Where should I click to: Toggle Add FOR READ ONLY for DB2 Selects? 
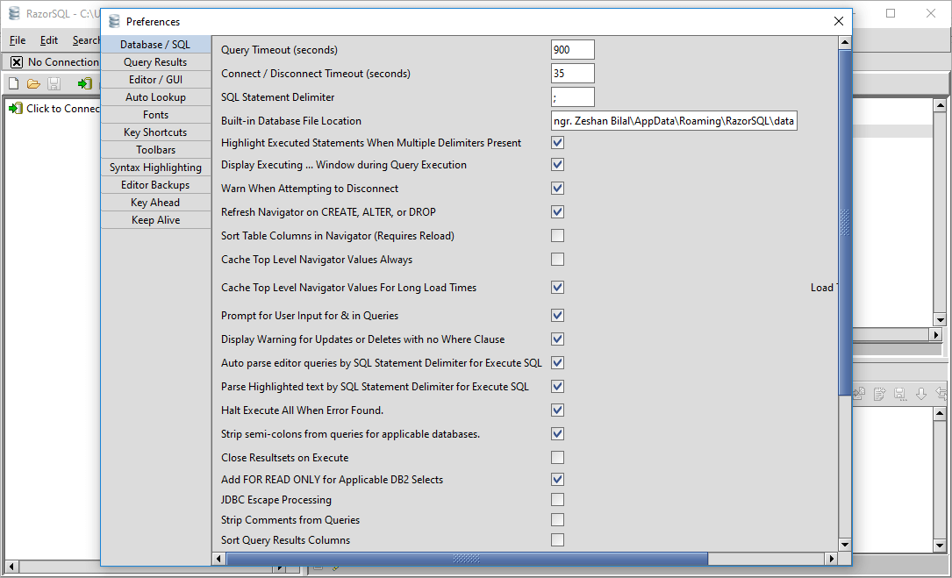click(x=557, y=480)
